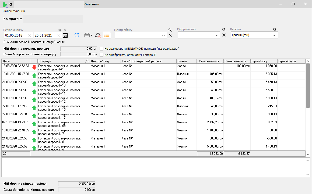Enable "Не відображати автоматичні операції" checkbox
Image resolution: width=312 pixels, height=194 pixels.
click(101, 55)
